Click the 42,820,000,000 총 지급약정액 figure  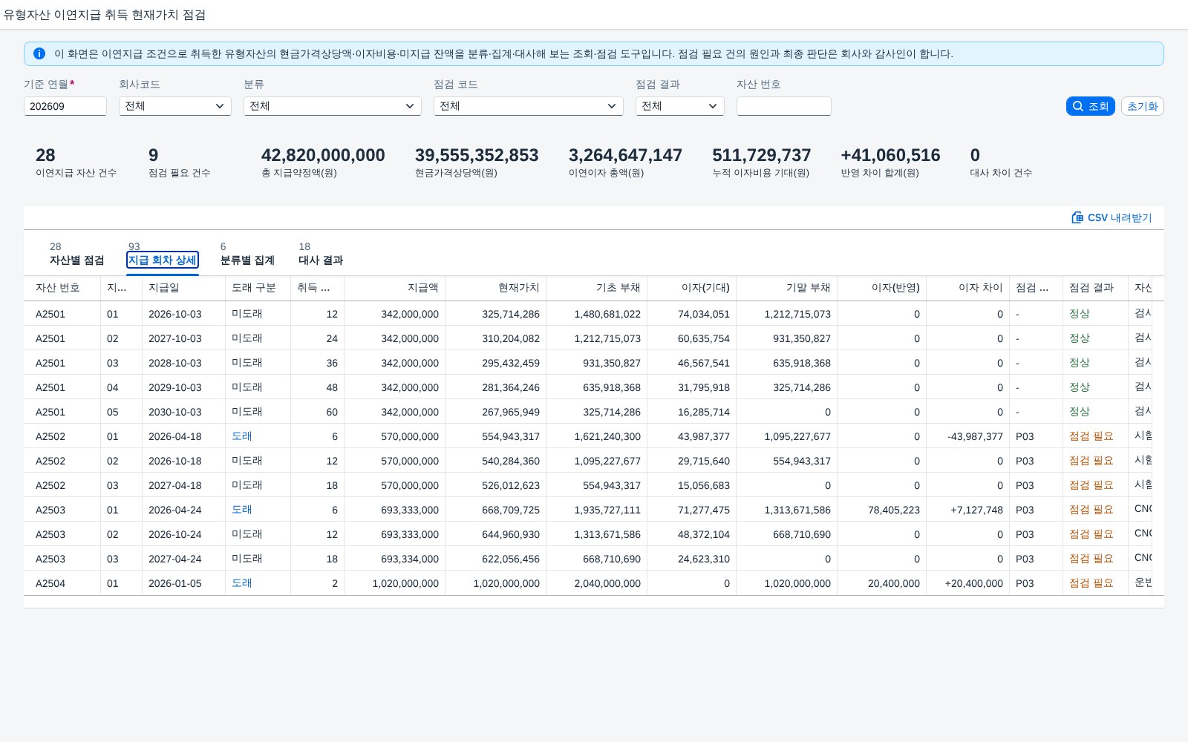[x=323, y=155]
